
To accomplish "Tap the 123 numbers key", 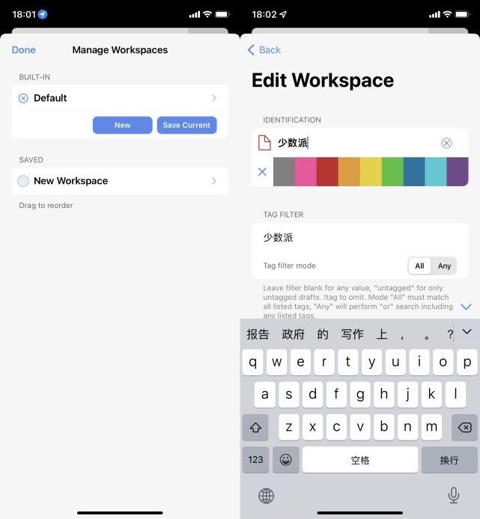I will (x=255, y=459).
